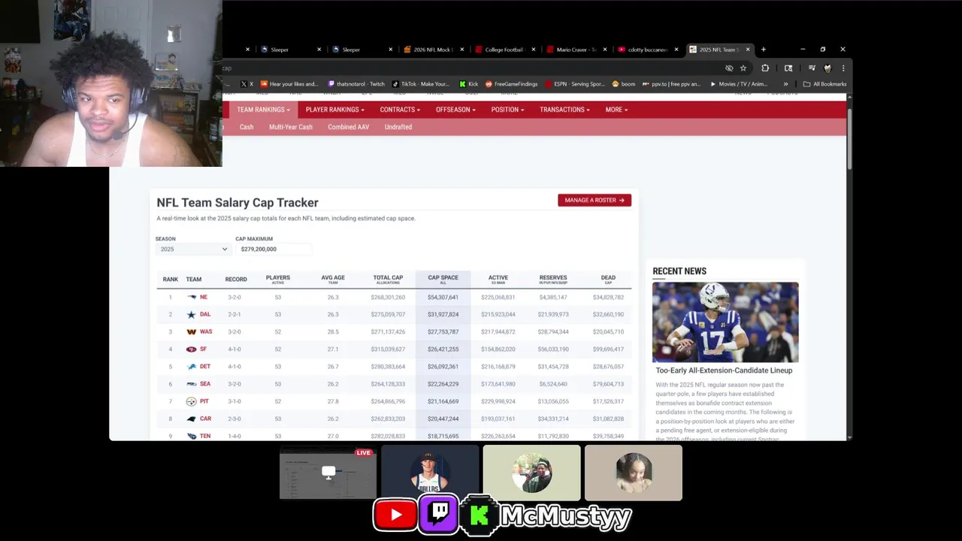Open the X bookmark in the bookmarks bar
The image size is (962, 541).
[247, 84]
